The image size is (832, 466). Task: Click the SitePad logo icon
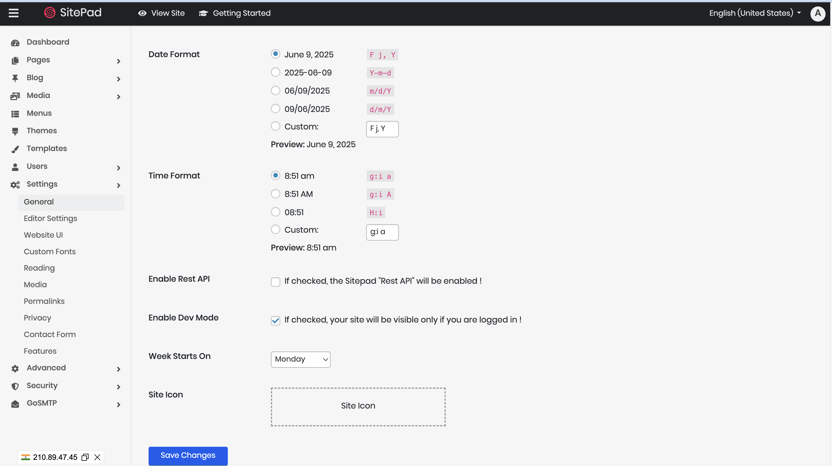point(50,13)
